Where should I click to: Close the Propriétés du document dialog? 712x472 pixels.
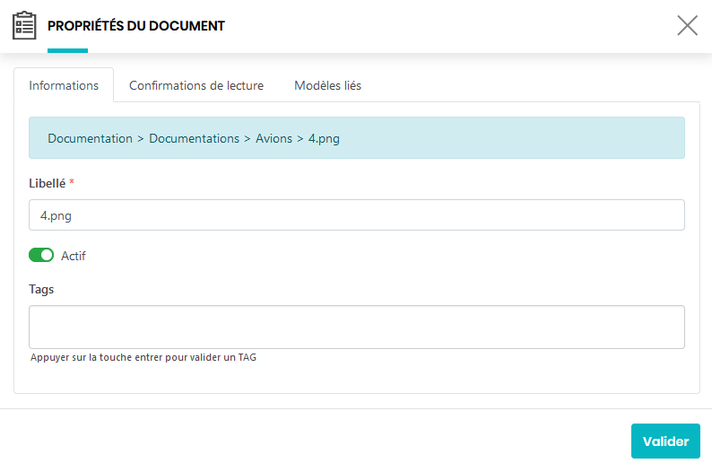pos(687,25)
